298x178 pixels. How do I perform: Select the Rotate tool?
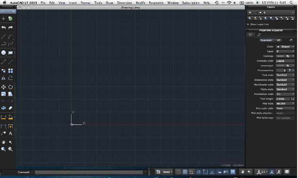11,87
